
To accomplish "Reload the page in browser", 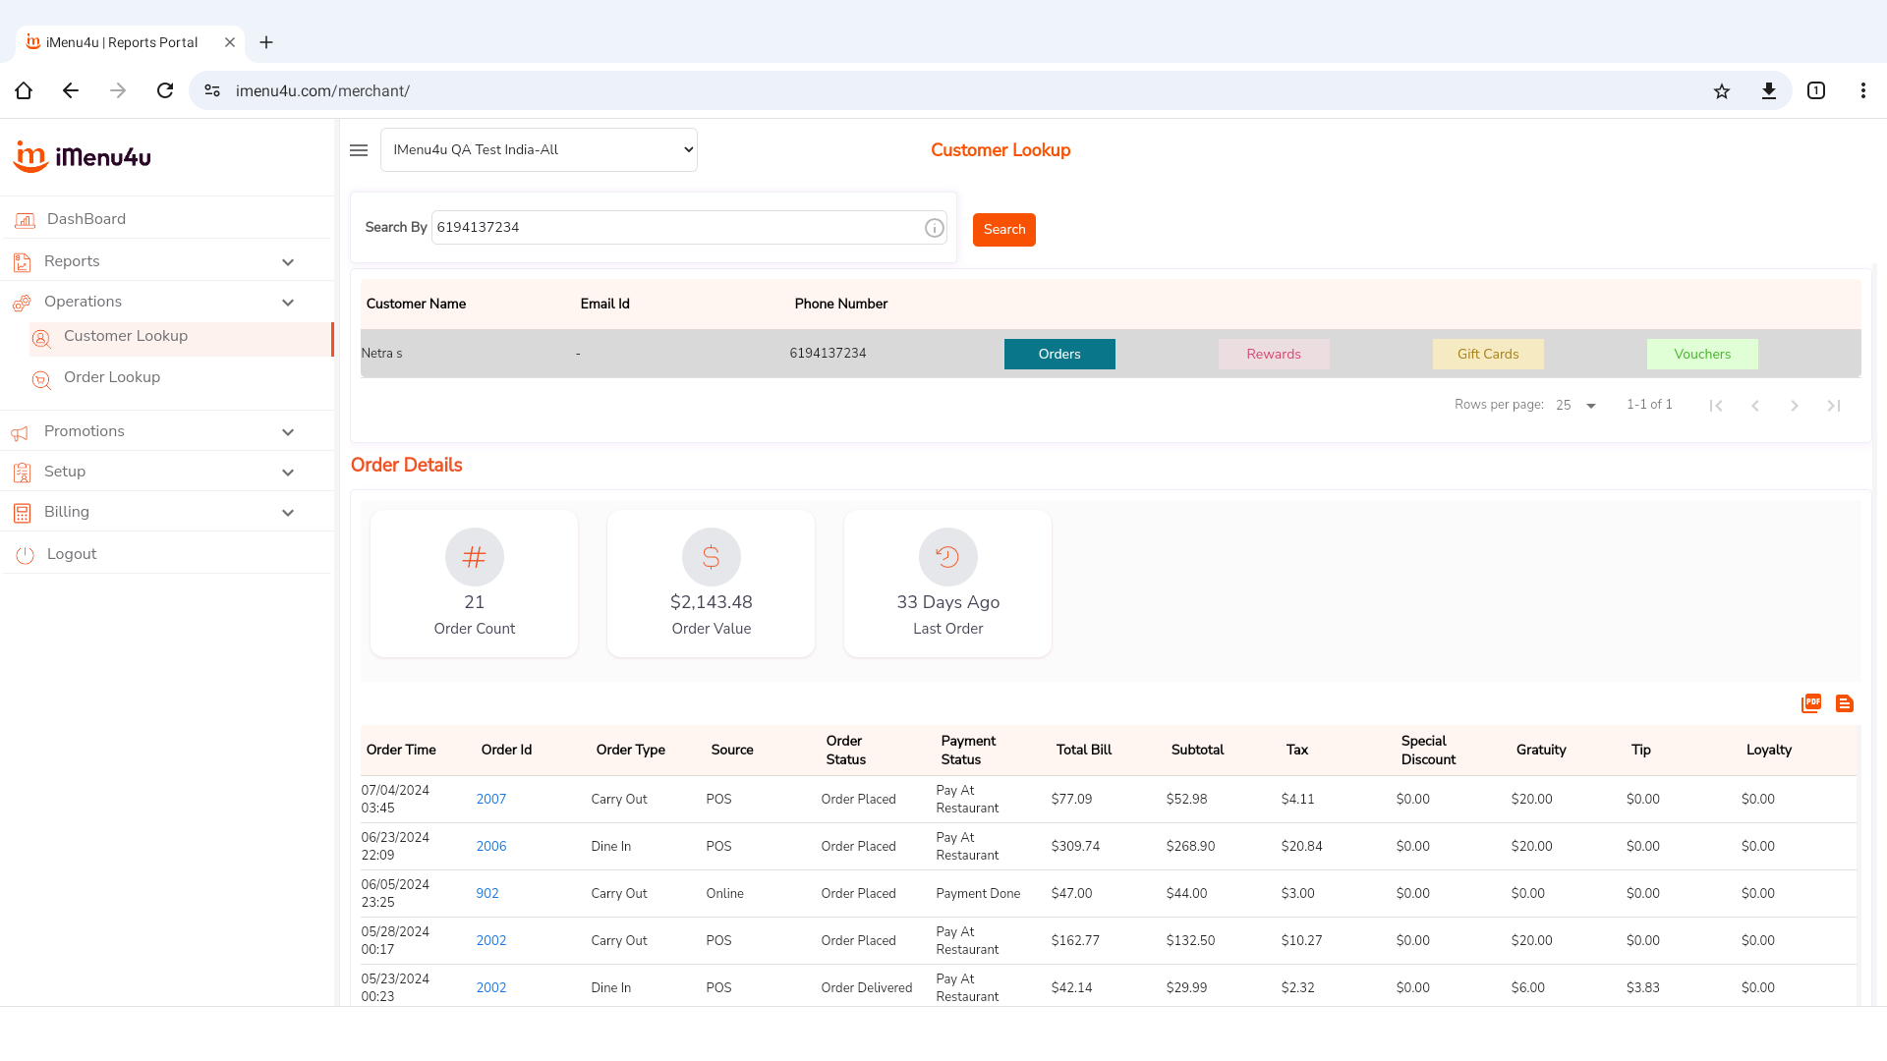I will (x=165, y=91).
